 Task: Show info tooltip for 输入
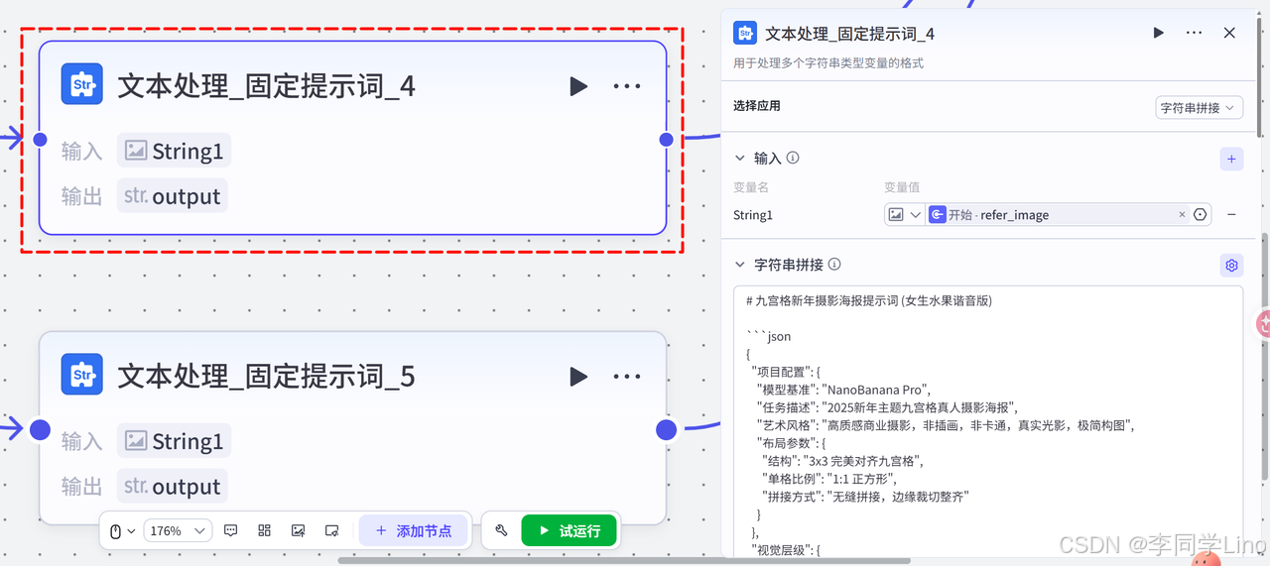793,158
